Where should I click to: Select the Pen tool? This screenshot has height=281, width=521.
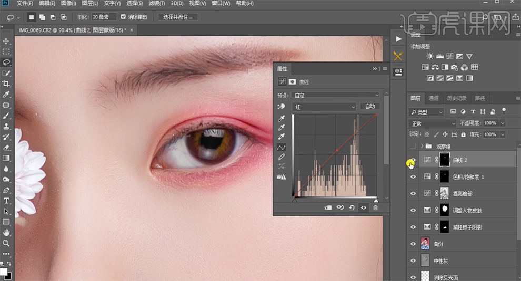(6, 190)
